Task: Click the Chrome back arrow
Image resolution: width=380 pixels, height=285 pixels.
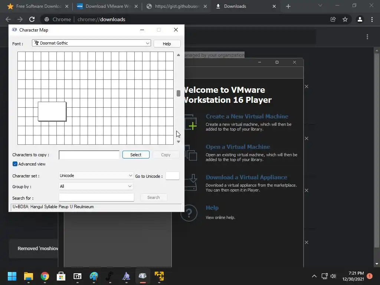Action: click(8, 19)
